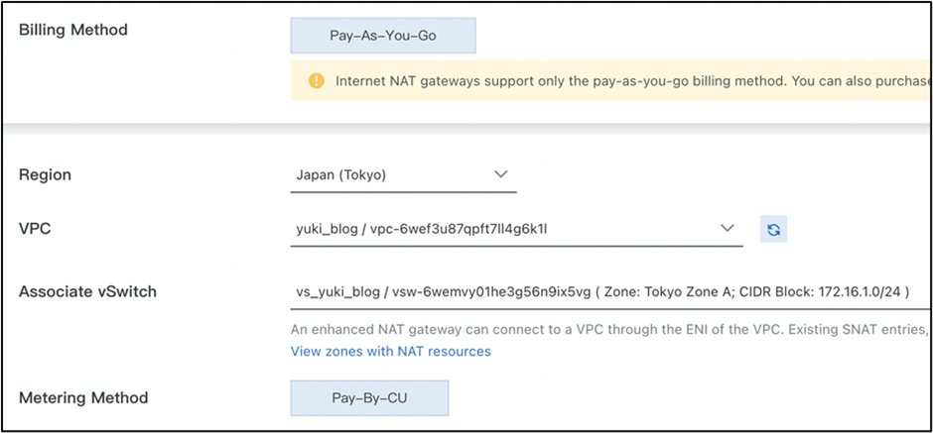Open View zones with NAT resources link
The height and width of the screenshot is (433, 933).
(390, 351)
